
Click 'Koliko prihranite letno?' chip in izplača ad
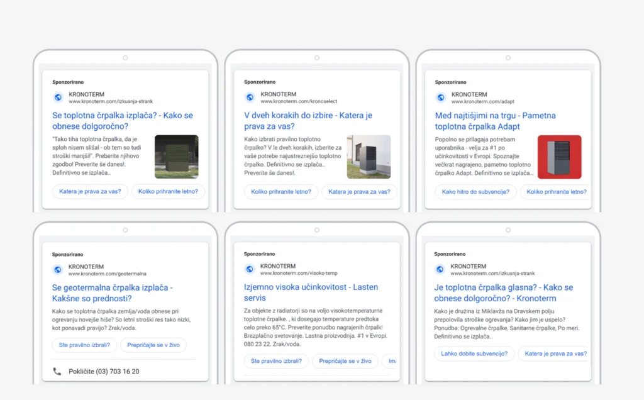click(168, 191)
